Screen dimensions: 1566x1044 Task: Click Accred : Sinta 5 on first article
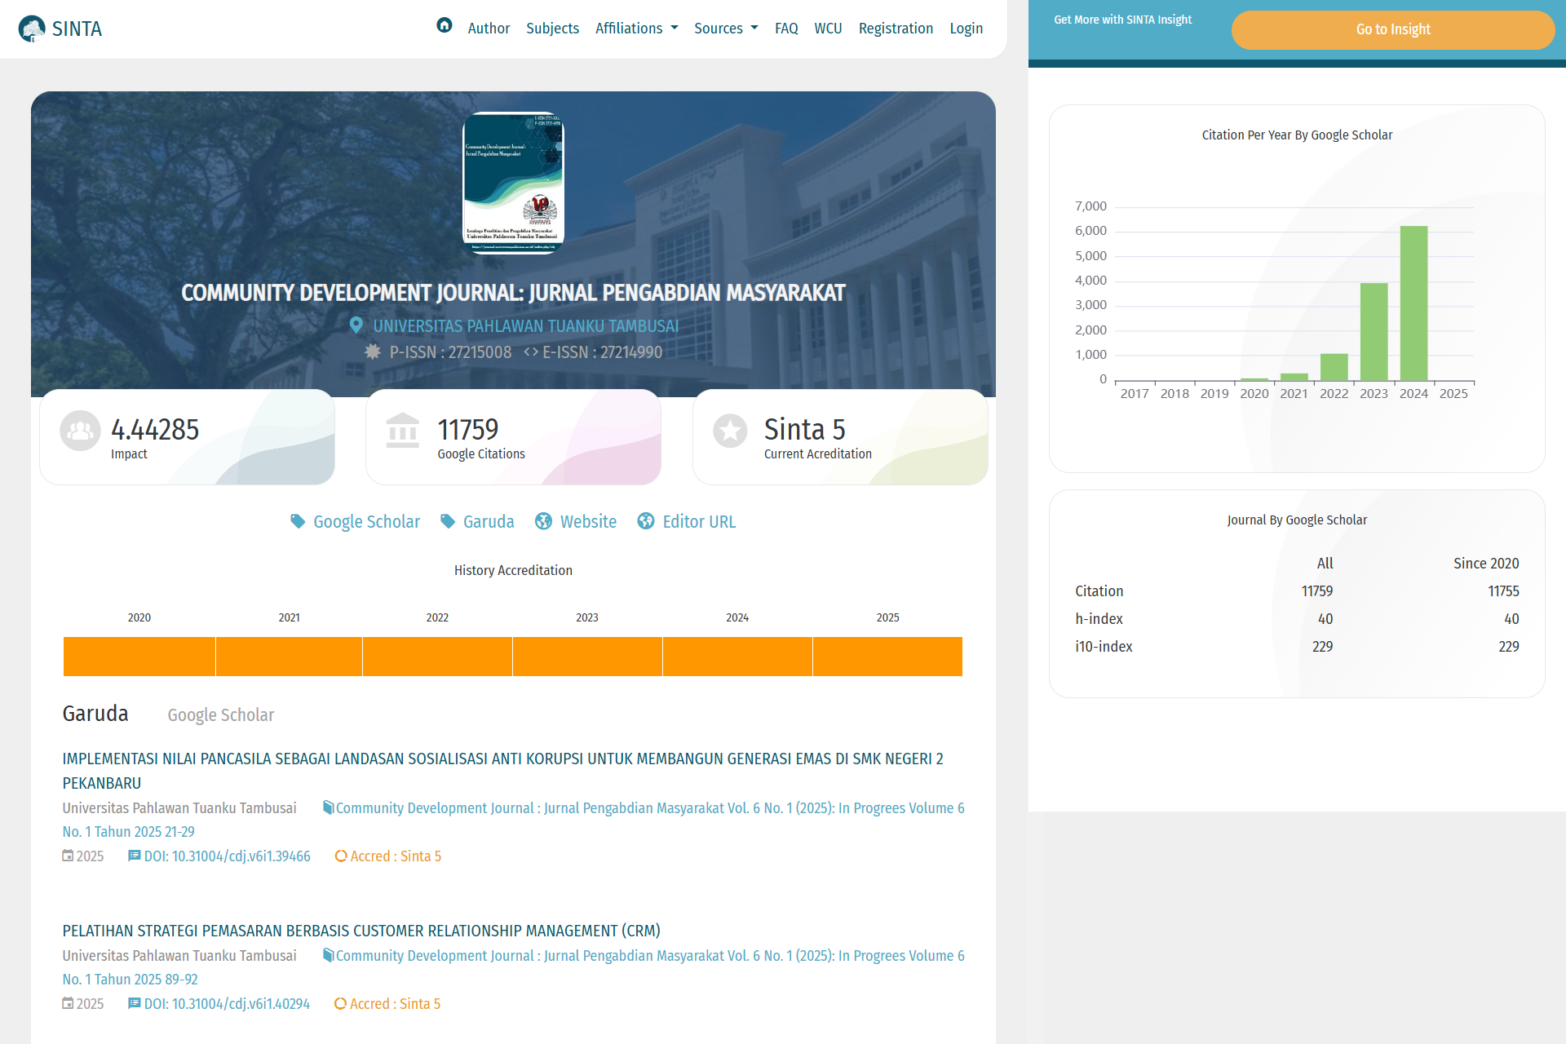tap(396, 856)
